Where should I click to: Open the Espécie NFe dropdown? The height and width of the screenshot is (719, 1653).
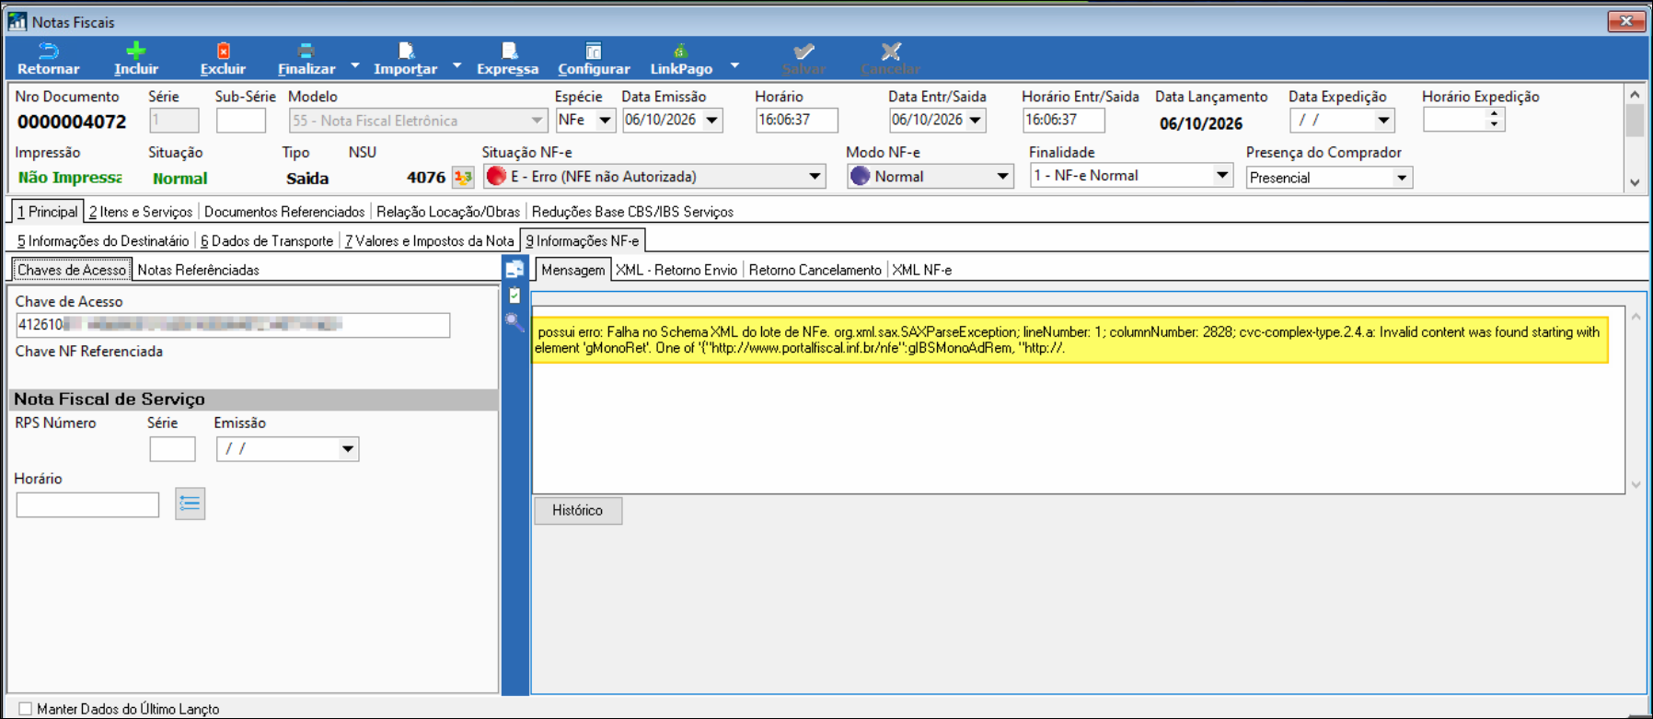tap(606, 121)
